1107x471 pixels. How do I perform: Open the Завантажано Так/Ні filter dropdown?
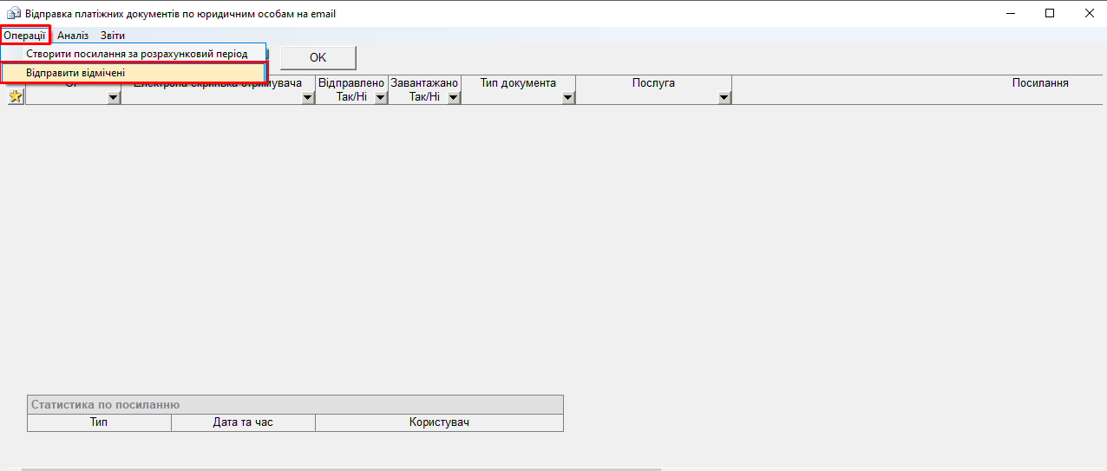tap(453, 98)
